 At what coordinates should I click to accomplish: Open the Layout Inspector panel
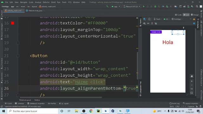coord(191,104)
